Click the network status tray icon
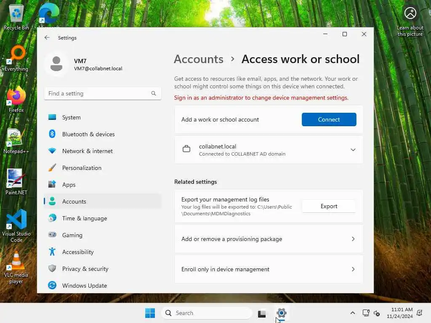The height and width of the screenshot is (323, 431). tap(366, 313)
